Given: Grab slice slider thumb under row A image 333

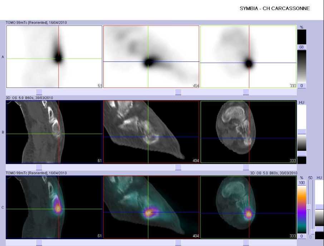Looking at the screenshot, I should point(246,92).
